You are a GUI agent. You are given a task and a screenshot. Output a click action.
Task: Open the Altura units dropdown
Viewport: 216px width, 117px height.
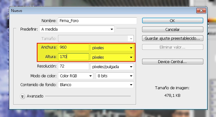112,57
